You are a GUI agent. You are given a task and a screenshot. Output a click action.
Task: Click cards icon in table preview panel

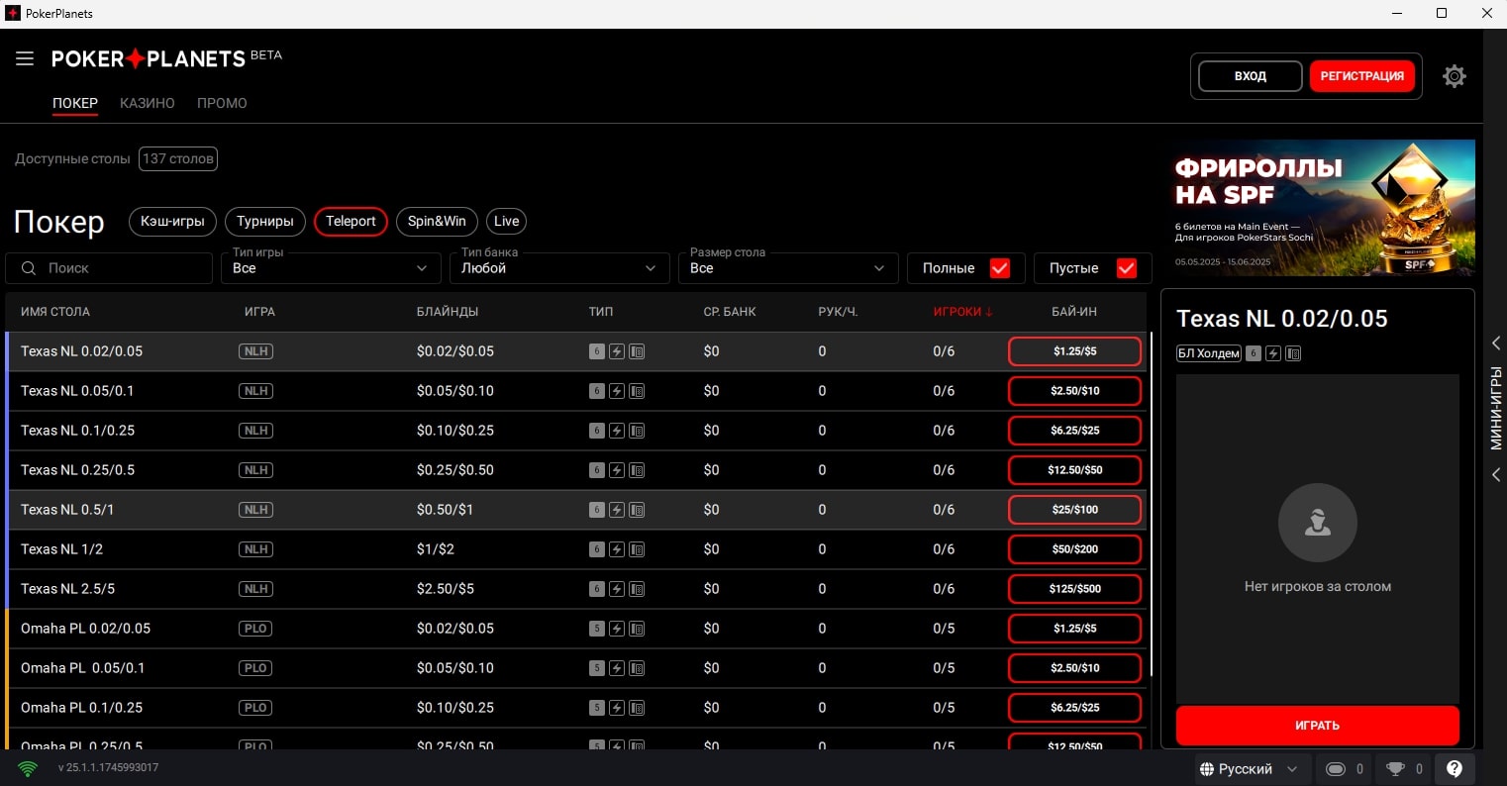pos(1293,353)
